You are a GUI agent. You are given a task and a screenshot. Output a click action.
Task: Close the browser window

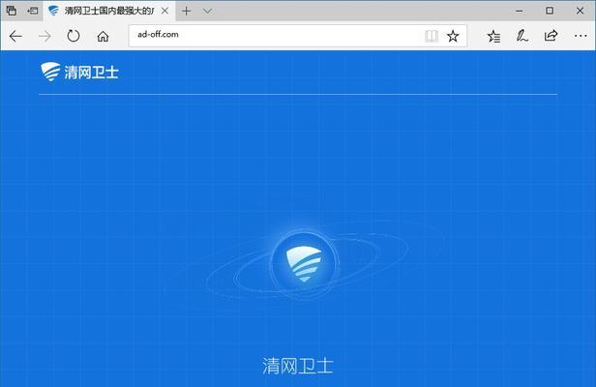coord(580,11)
